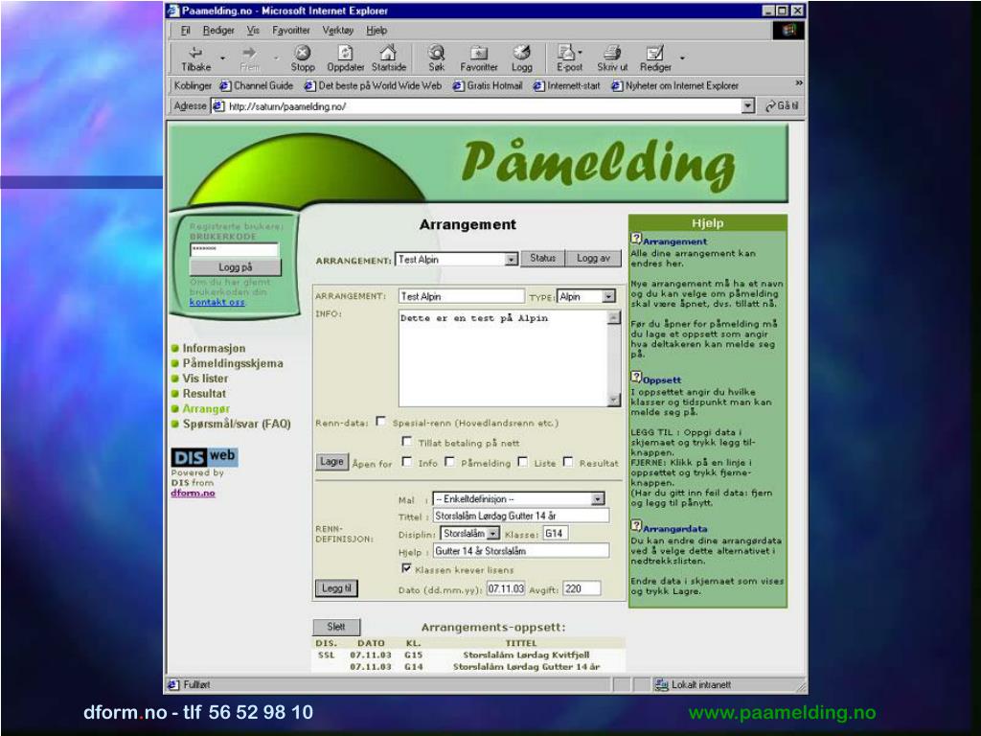Click the Frem forward arrow icon
Viewport: 981px width, 736px height.
tap(249, 53)
